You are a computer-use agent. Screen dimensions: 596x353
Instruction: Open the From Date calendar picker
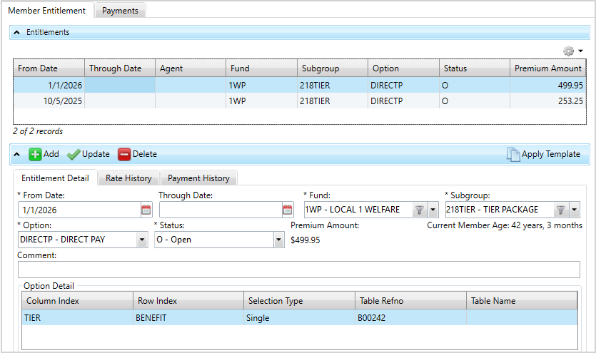pos(146,210)
